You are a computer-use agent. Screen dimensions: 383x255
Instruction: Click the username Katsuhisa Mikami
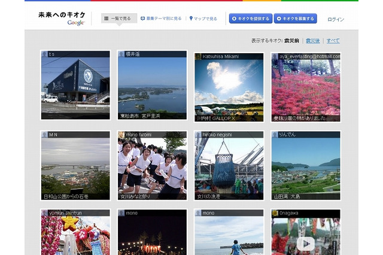coord(221,57)
